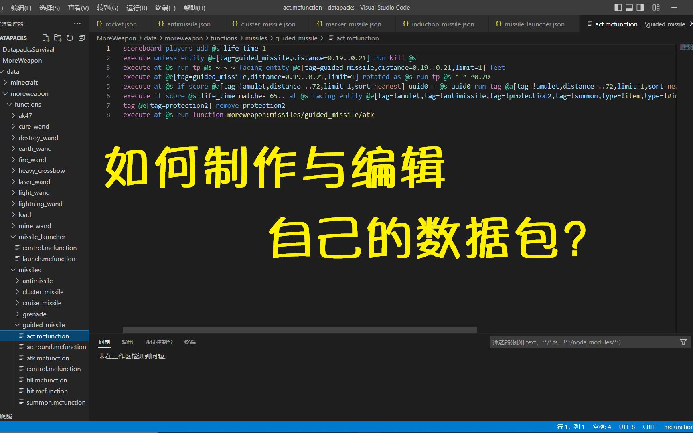This screenshot has height=433, width=693.
Task: Change language mode via mcfunction status item
Action: coord(678,427)
